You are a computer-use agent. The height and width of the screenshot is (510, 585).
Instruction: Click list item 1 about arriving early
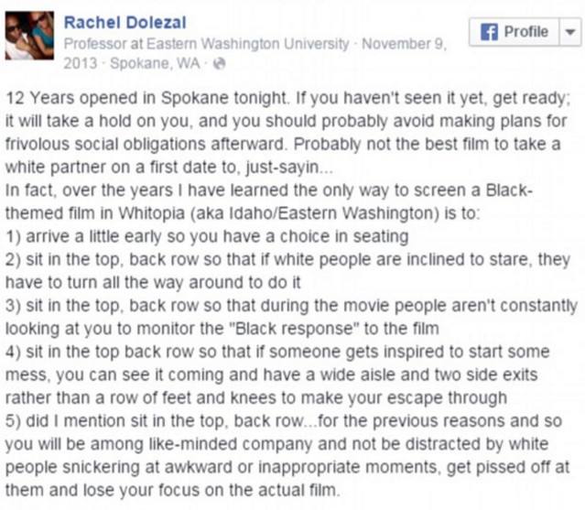point(207,236)
